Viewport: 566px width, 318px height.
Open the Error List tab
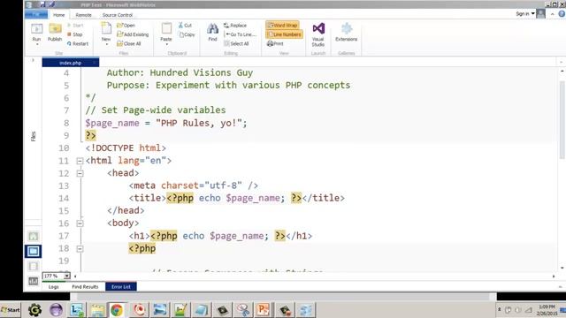click(x=121, y=286)
